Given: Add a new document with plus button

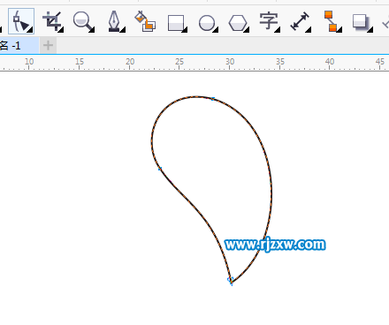Looking at the screenshot, I should click(x=48, y=45).
